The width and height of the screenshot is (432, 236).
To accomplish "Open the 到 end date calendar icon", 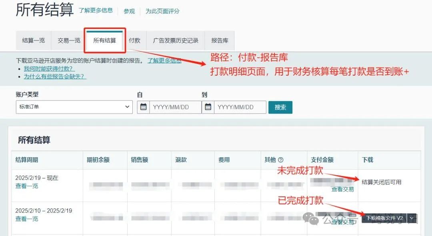I will point(208,107).
